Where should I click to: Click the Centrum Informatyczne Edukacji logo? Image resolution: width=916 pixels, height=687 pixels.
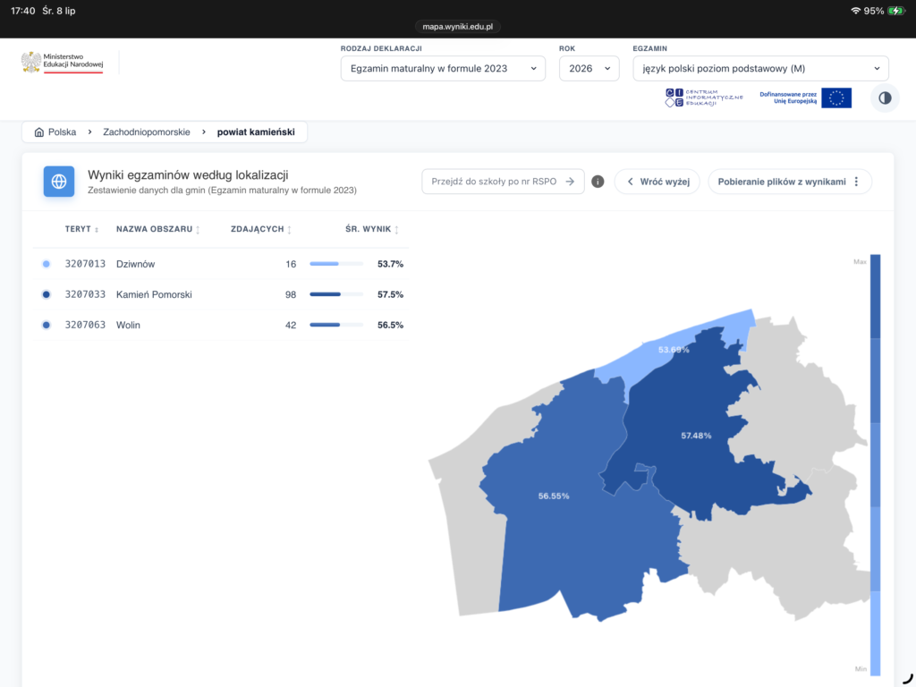pyautogui.click(x=704, y=98)
